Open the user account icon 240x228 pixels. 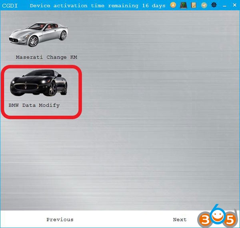pos(173,5)
